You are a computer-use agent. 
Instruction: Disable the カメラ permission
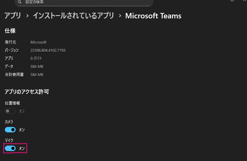(x=10, y=130)
